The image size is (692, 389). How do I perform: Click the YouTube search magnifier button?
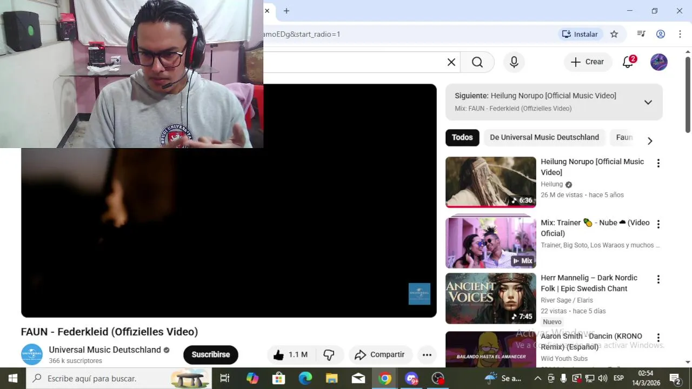pos(477,62)
